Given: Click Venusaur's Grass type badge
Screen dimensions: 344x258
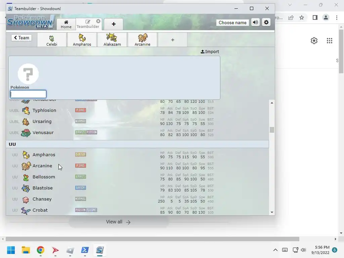Looking at the screenshot, I should 81,132.
